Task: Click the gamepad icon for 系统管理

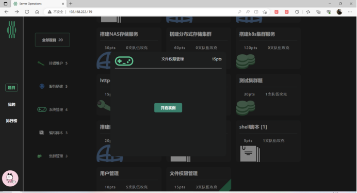Action: (42, 109)
